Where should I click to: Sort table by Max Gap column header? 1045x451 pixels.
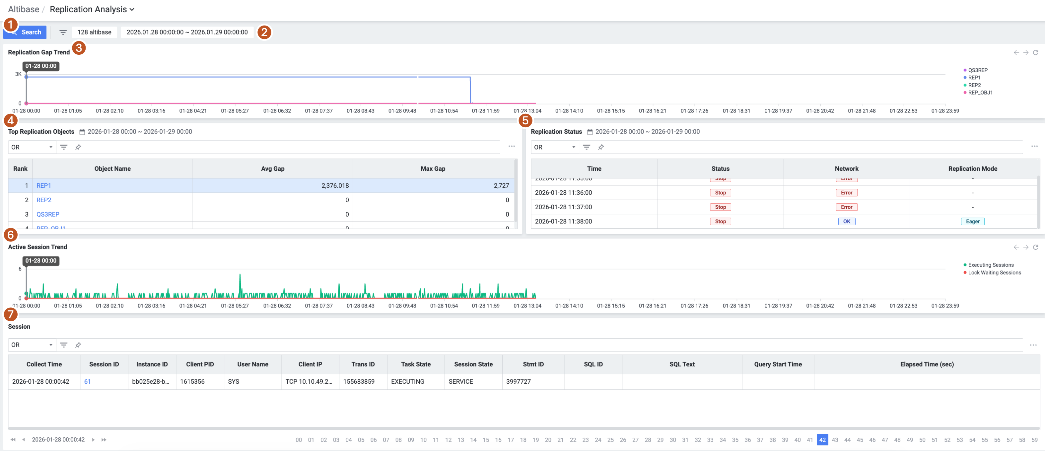tap(433, 169)
